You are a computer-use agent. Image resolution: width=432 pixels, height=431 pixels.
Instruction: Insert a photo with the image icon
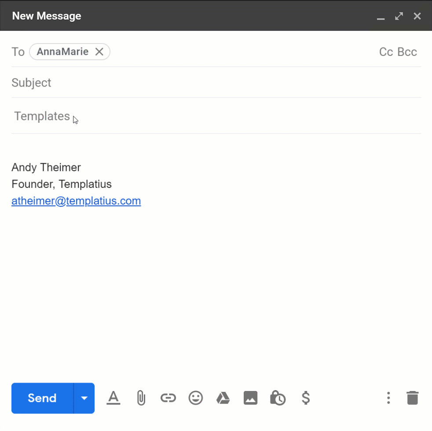(x=250, y=398)
